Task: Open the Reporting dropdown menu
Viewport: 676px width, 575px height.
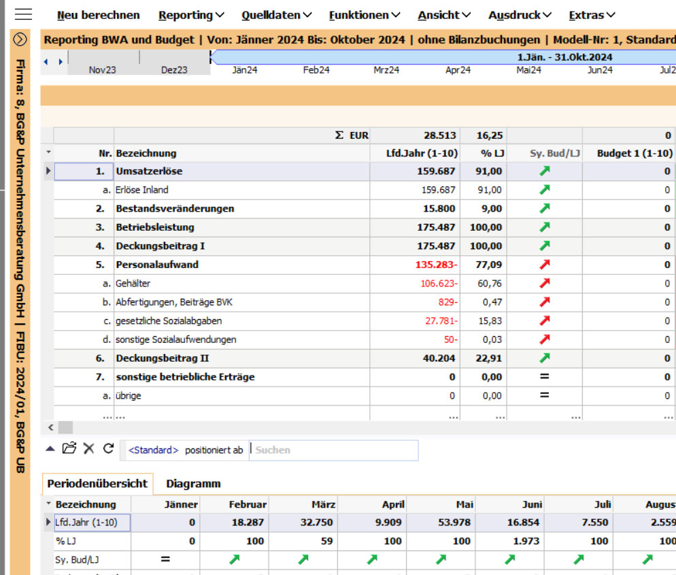Action: (191, 15)
